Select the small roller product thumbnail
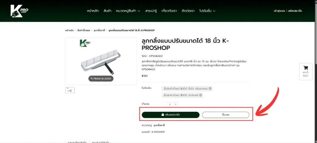317x143 pixels. coord(70,90)
